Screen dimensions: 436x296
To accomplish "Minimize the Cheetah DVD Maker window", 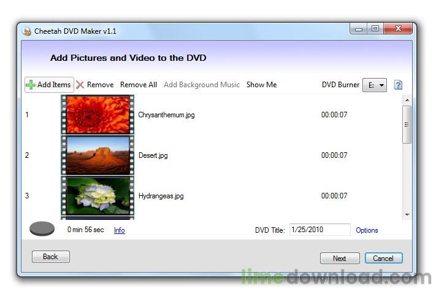I will tap(359, 29).
